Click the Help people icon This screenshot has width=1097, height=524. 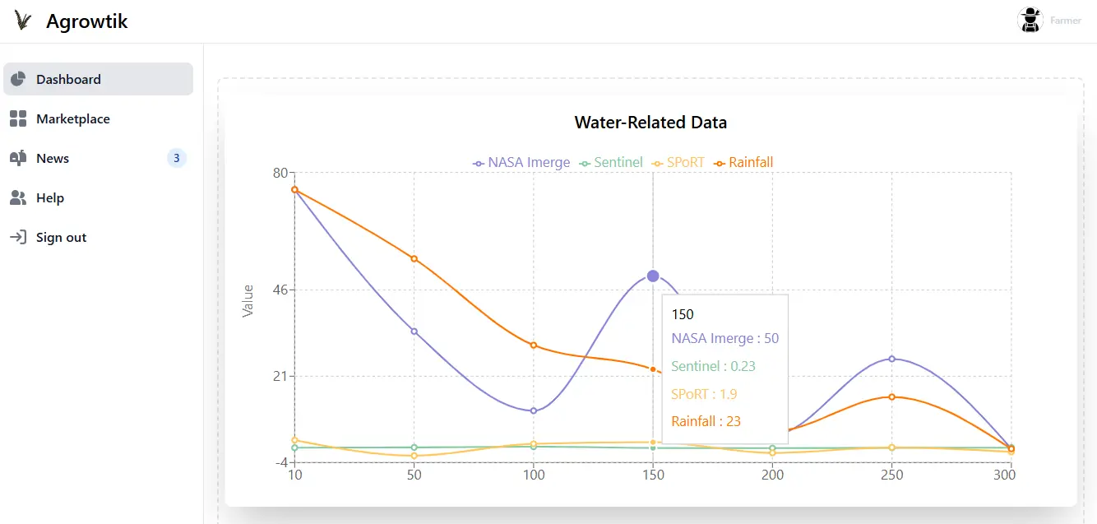pyautogui.click(x=18, y=197)
